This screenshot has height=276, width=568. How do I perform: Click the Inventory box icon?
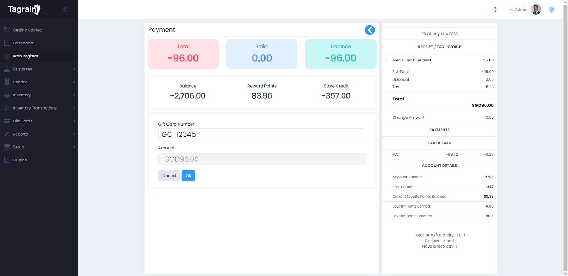[x=7, y=95]
